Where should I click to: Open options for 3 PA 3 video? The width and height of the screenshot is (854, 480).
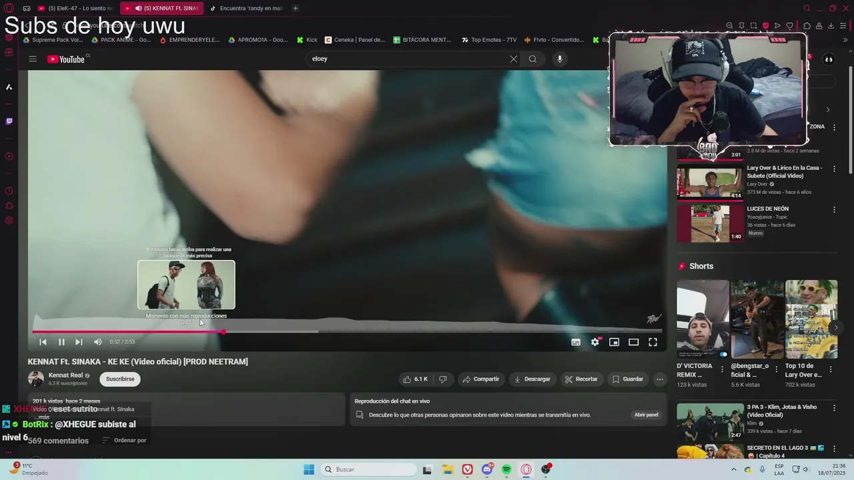pyautogui.click(x=834, y=409)
